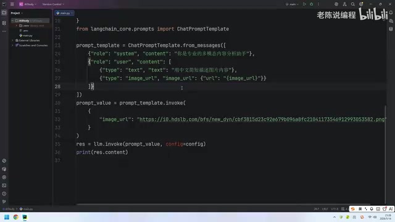395x222 pixels.
Task: Open IDE settings gear icon
Action: click(x=361, y=4)
